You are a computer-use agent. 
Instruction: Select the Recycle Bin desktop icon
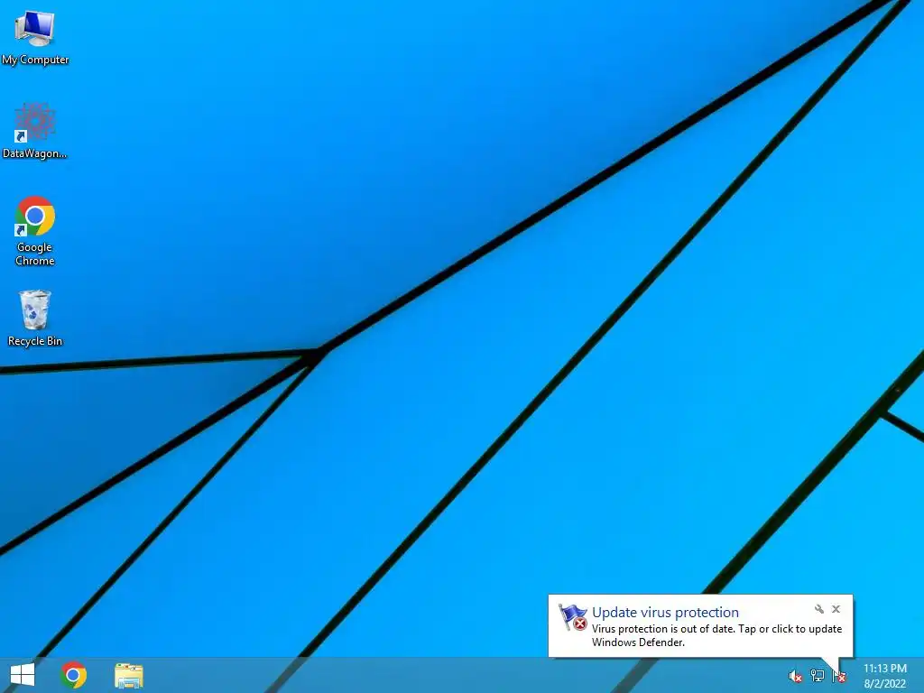click(x=35, y=319)
